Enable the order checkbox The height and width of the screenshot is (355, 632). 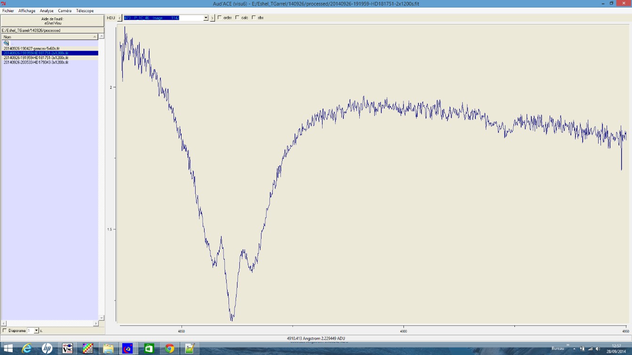tap(220, 18)
